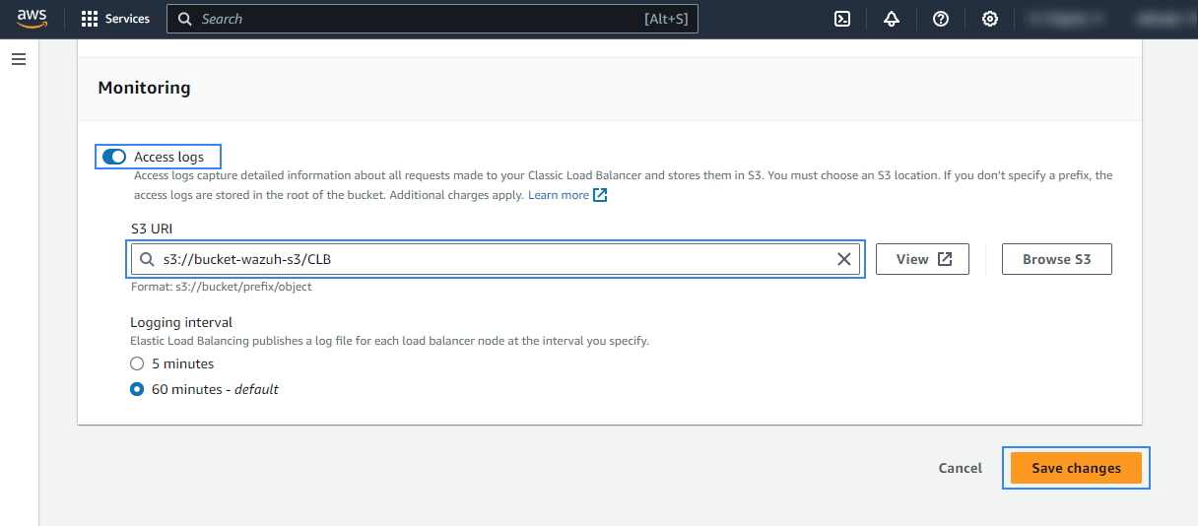1198x526 pixels.
Task: Click Save changes button
Action: click(x=1076, y=468)
